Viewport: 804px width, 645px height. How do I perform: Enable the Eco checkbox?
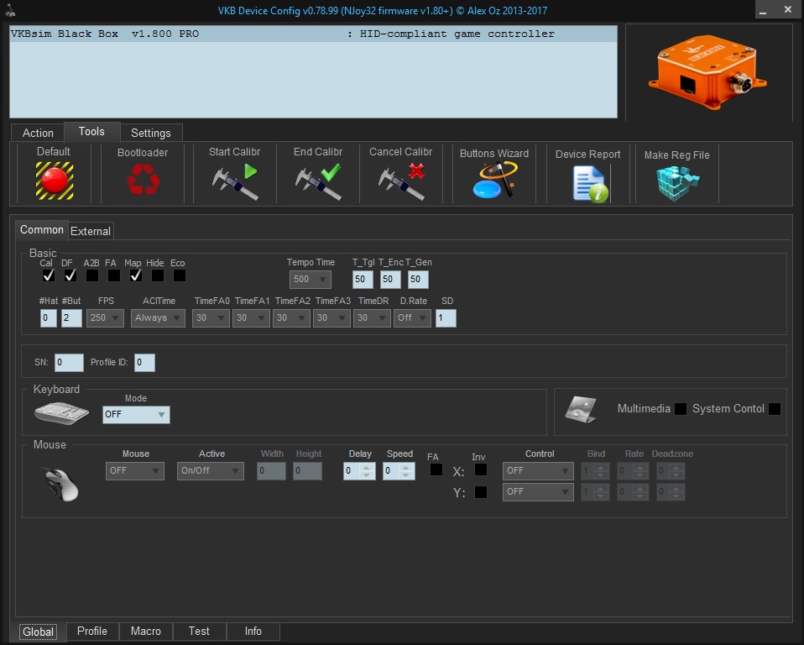click(180, 275)
